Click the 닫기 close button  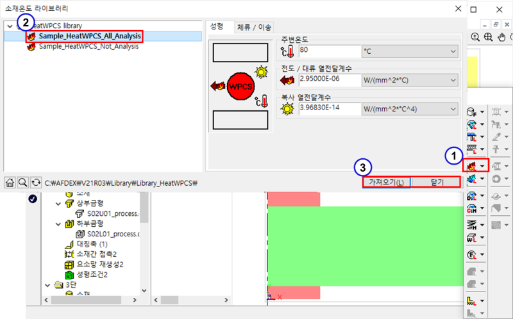tap(436, 182)
